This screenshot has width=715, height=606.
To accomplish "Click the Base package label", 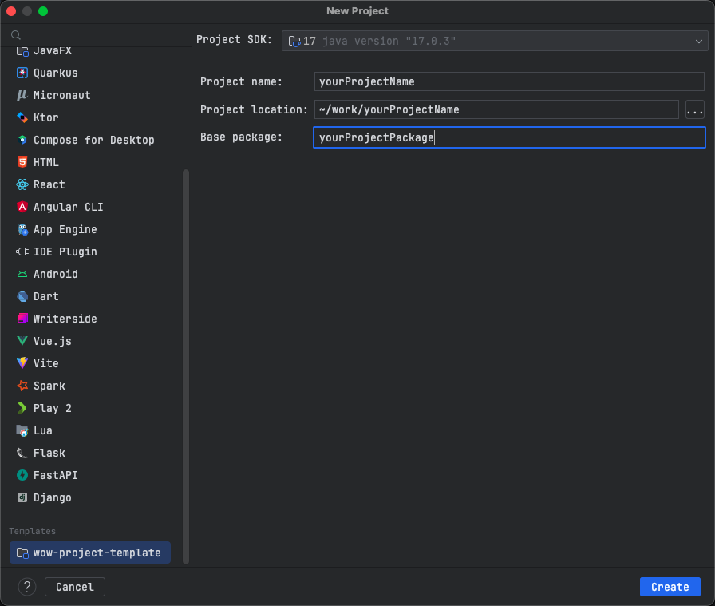I will tap(241, 137).
